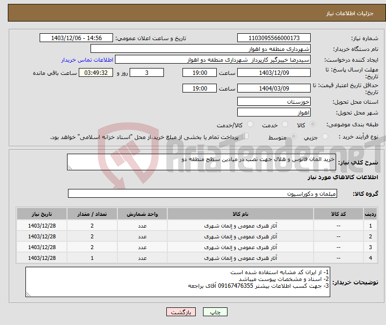Click the delivery province field خوزستان
This screenshot has height=325, width=386.
[x=274, y=101]
